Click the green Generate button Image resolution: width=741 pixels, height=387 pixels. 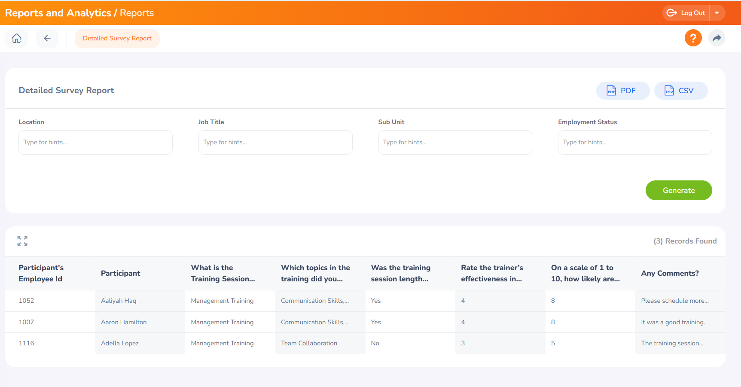pos(678,190)
